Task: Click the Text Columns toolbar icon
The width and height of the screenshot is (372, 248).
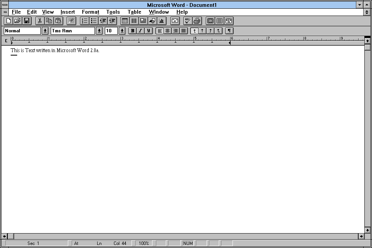Action: coord(134,21)
